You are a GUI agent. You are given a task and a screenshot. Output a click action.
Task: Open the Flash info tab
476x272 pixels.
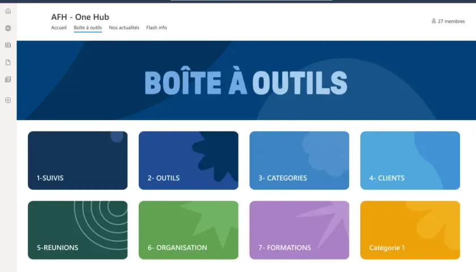pos(156,28)
